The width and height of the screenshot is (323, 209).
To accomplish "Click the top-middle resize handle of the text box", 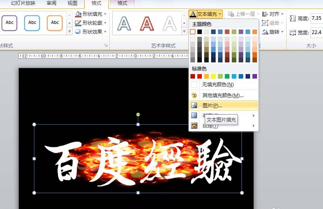I will point(138,124).
